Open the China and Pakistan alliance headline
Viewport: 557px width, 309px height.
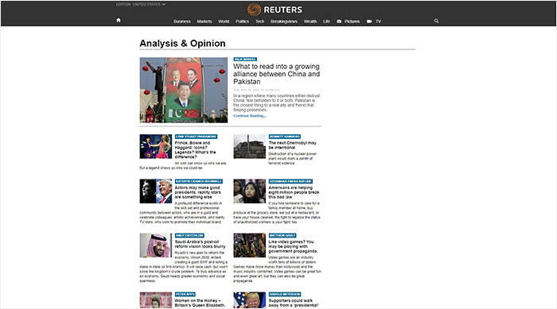276,74
